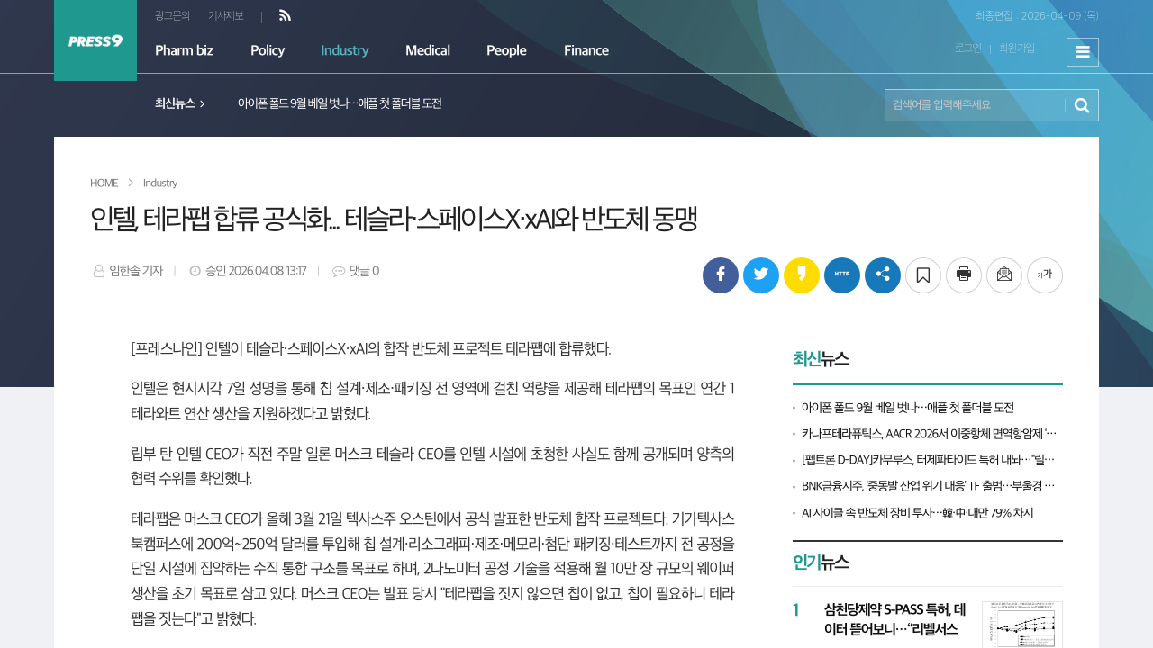Click the 최신뉴스 sidebar heading

[821, 359]
